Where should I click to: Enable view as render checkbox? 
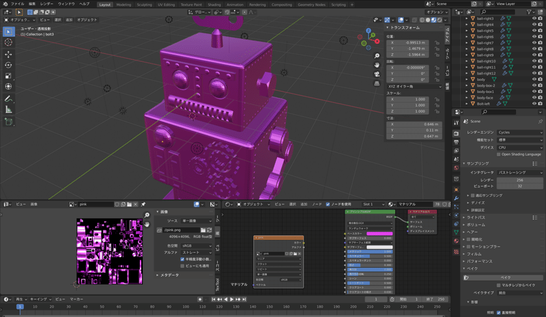182,266
